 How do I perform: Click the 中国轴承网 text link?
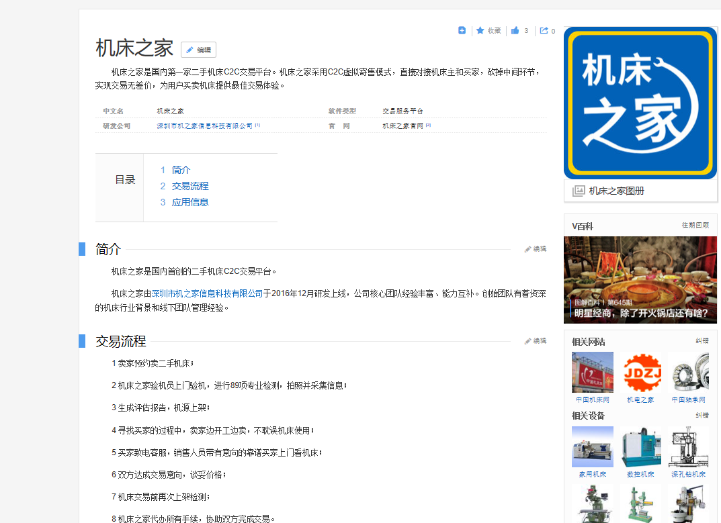(x=688, y=400)
